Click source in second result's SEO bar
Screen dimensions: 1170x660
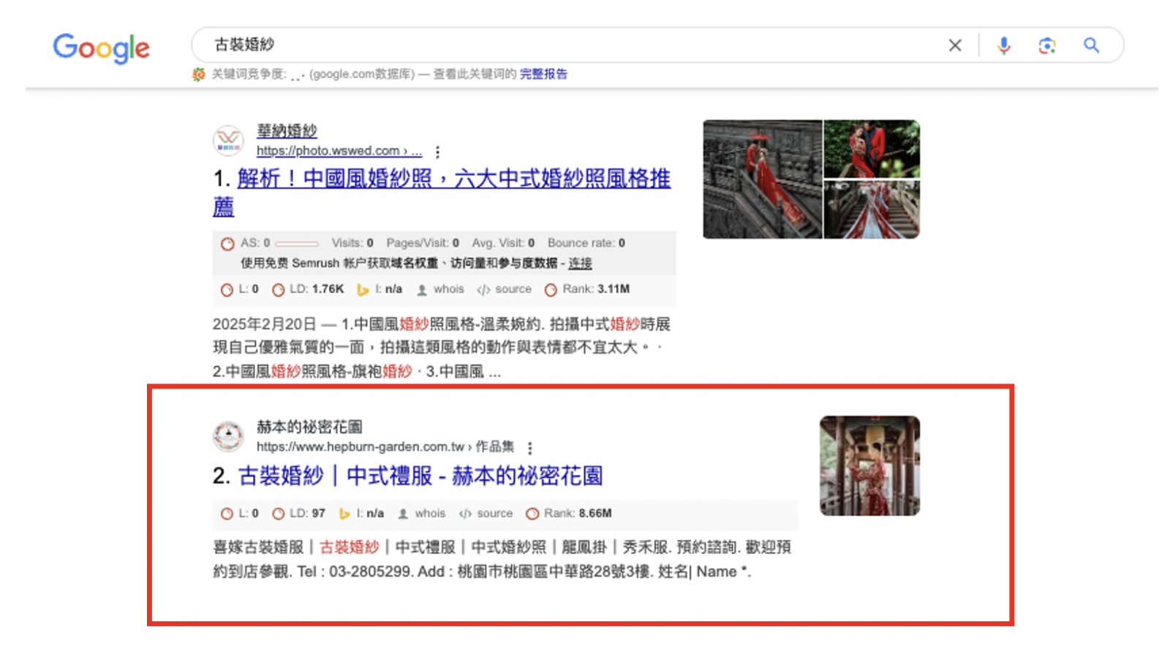point(494,514)
